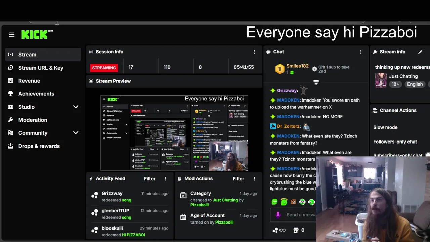This screenshot has width=430, height=242.
Task: Click the 17 value in Session Info
Action: [x=131, y=67]
